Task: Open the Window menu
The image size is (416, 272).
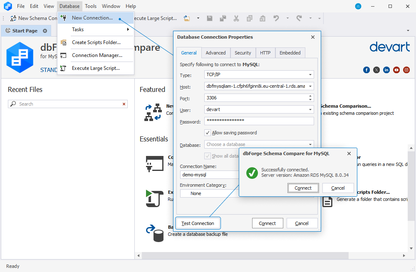Action: click(111, 6)
